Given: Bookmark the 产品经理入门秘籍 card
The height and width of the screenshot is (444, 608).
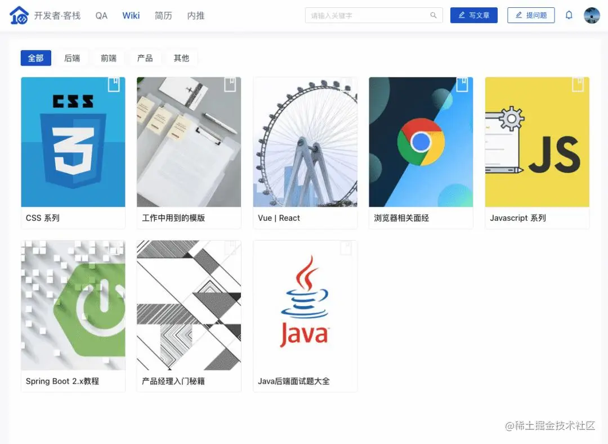Looking at the screenshot, I should (x=230, y=248).
